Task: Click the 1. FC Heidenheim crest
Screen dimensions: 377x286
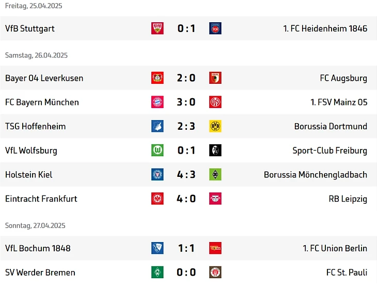Action: click(x=215, y=28)
